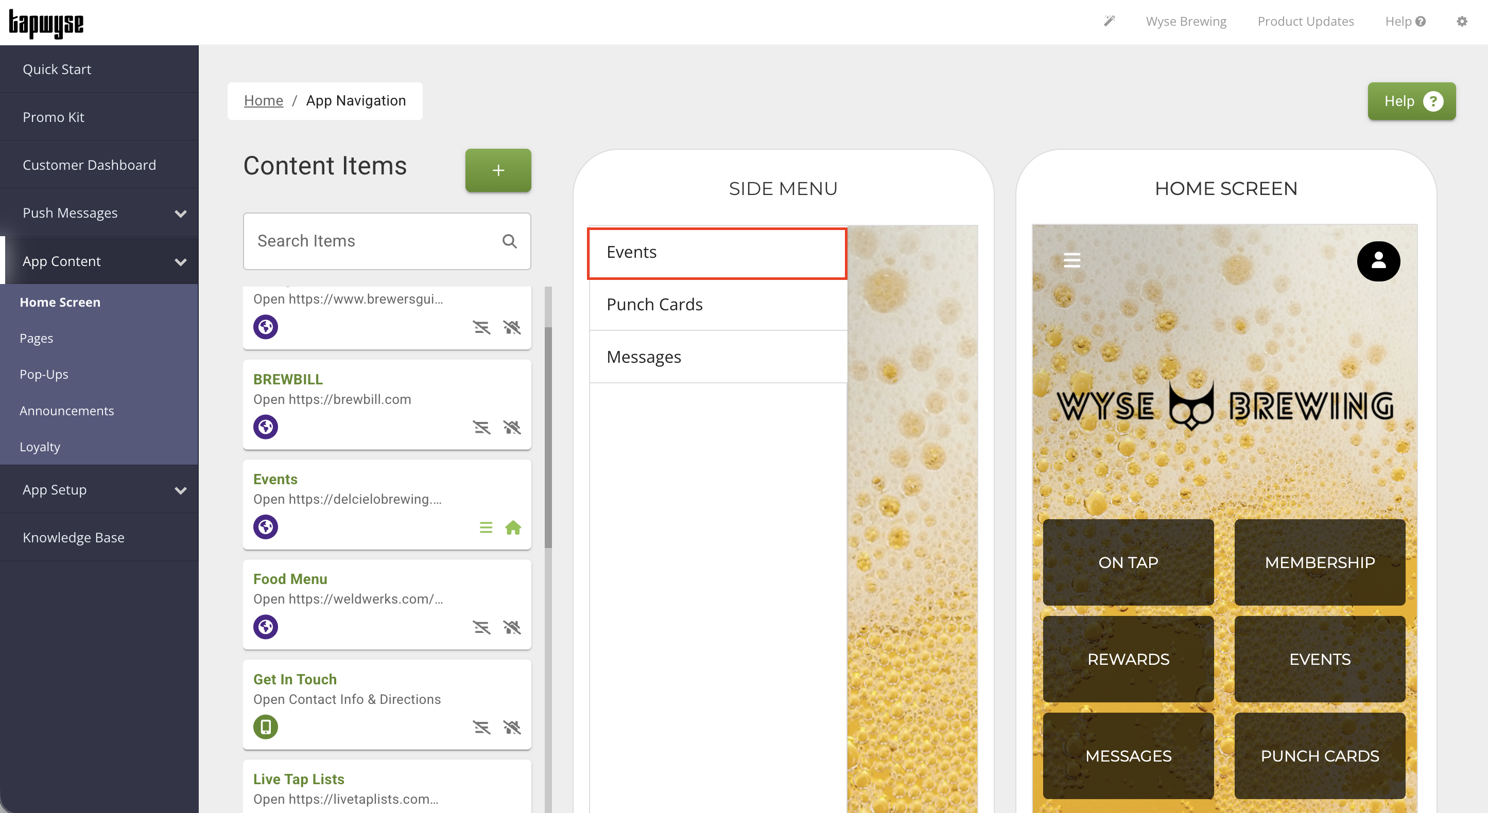The image size is (1488, 813).
Task: Click the search magnifier in Search Items
Action: point(509,241)
